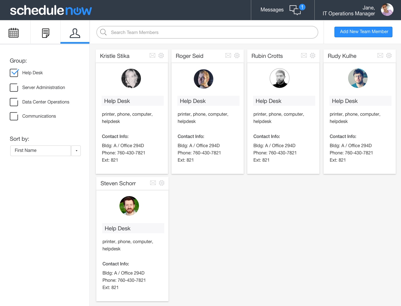Open the Messages chat icon

click(295, 10)
